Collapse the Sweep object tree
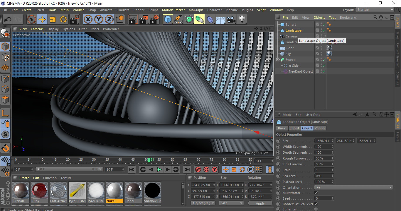The width and height of the screenshot is (401, 211). tap(278, 60)
